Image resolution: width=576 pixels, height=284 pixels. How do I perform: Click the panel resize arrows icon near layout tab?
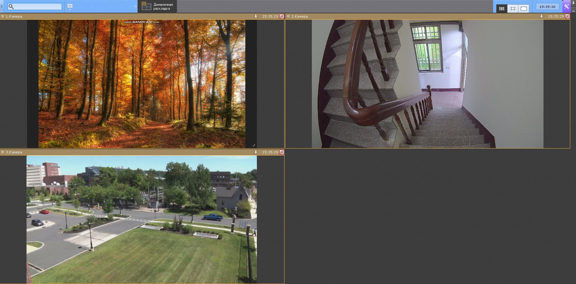(x=135, y=6)
